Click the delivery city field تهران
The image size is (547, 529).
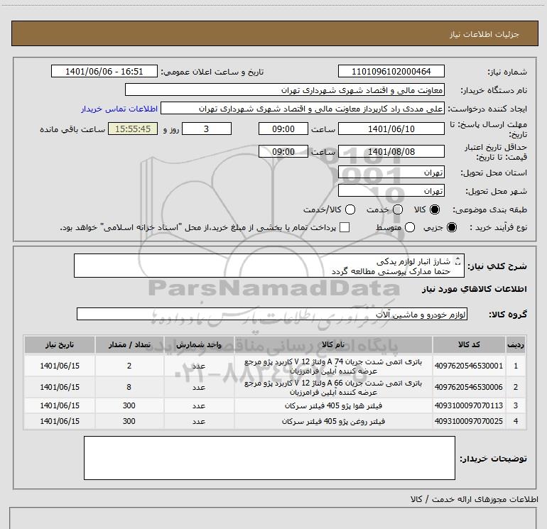(391, 190)
